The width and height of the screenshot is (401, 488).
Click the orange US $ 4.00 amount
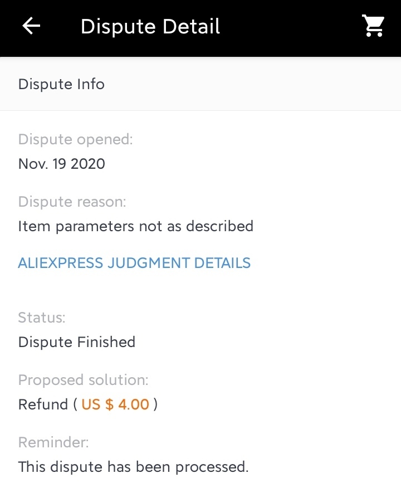(x=115, y=404)
